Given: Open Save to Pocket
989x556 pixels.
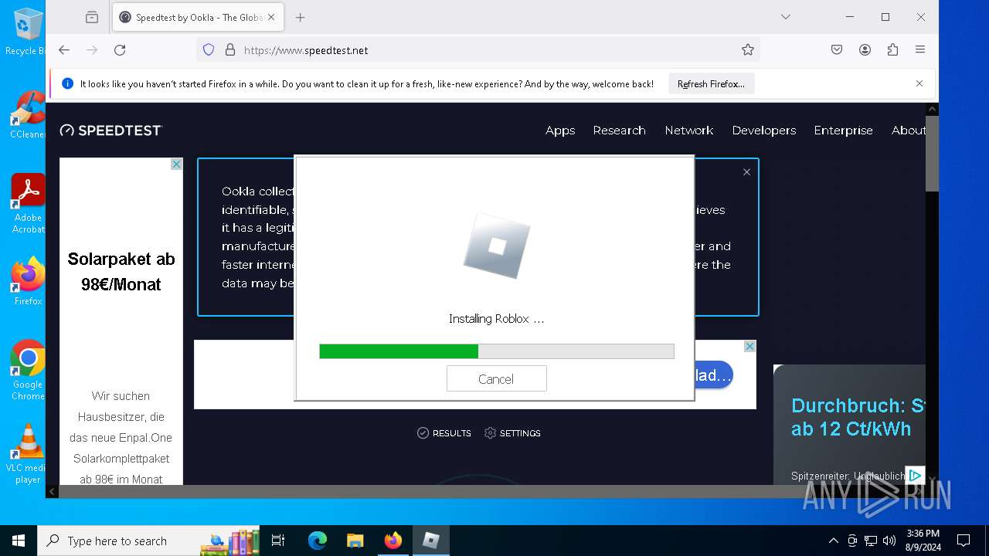Looking at the screenshot, I should 837,49.
